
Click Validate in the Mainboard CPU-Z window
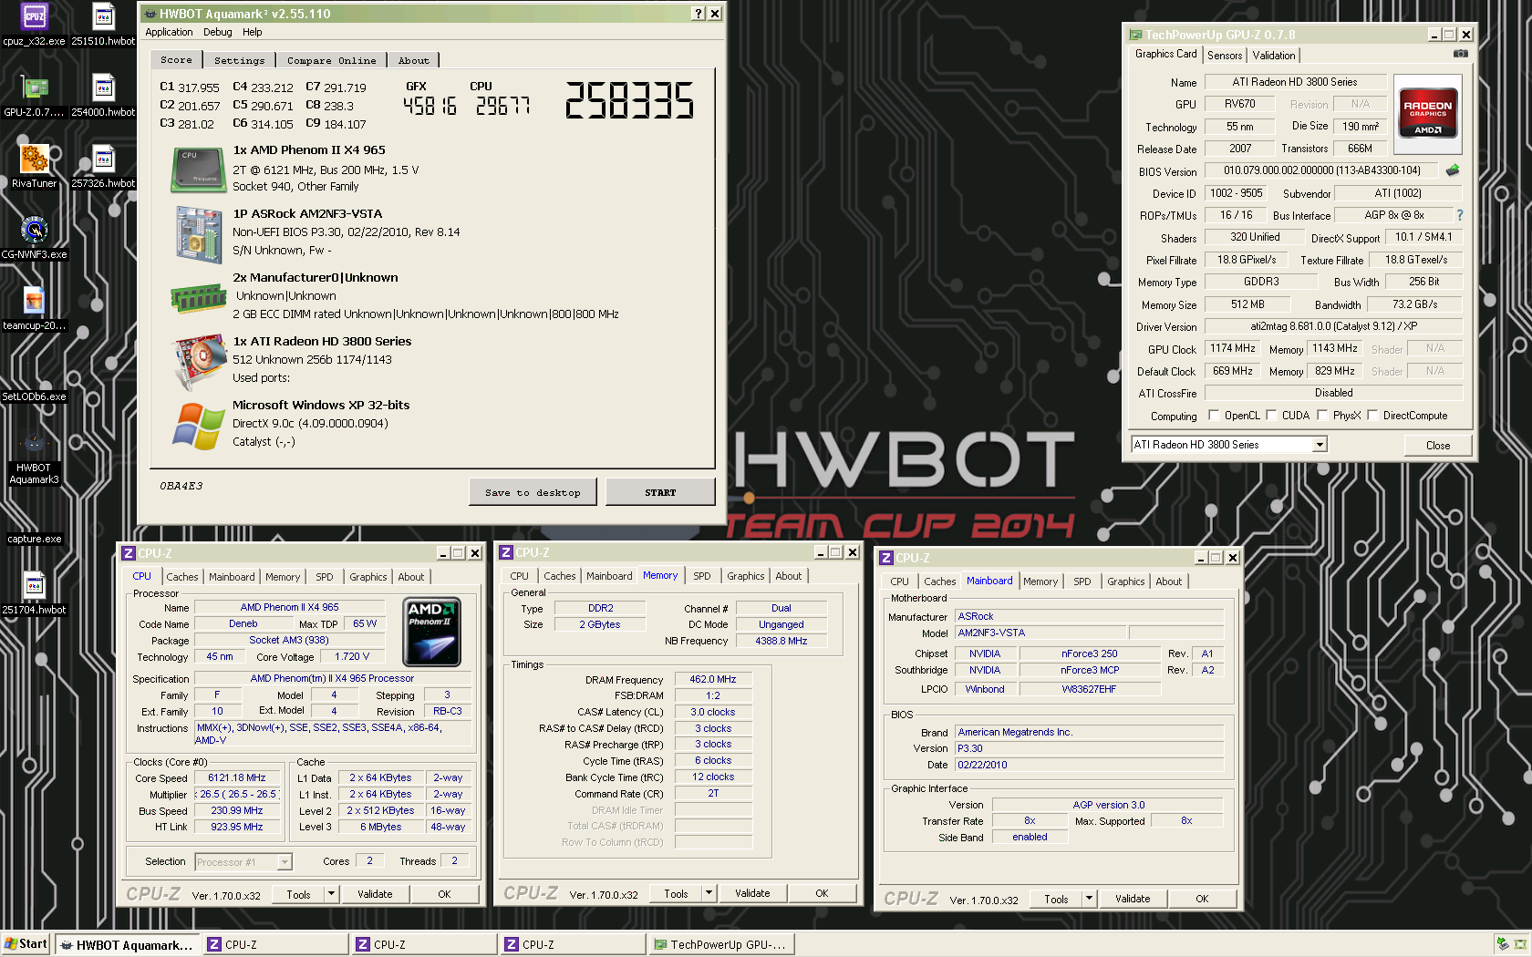[x=1133, y=899]
